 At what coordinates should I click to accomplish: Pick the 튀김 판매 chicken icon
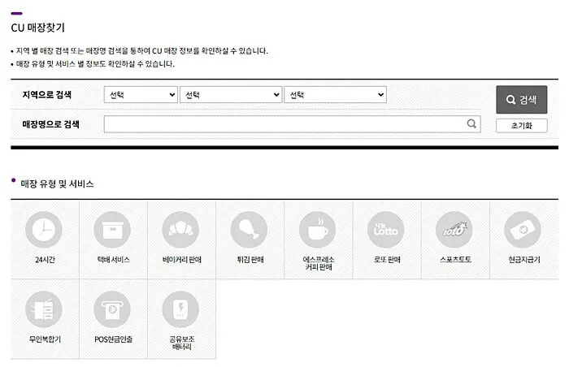[x=250, y=230]
